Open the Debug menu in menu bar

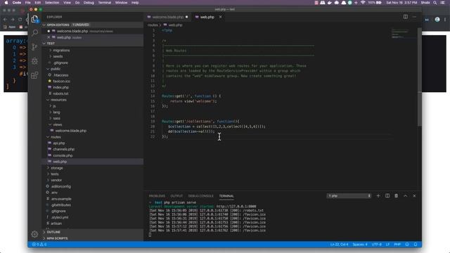(x=89, y=3)
